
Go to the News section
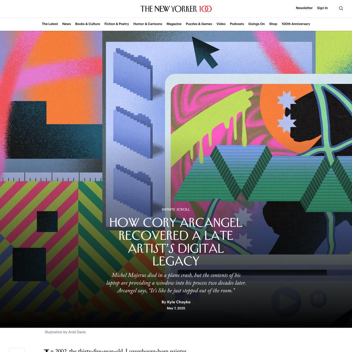click(67, 24)
